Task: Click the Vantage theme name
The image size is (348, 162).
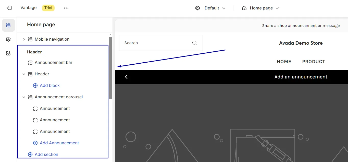Action: coord(28,8)
